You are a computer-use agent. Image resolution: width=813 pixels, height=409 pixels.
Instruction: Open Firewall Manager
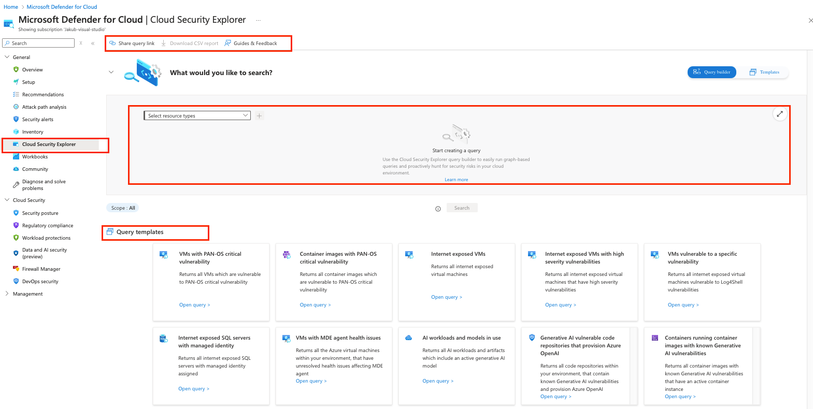41,269
